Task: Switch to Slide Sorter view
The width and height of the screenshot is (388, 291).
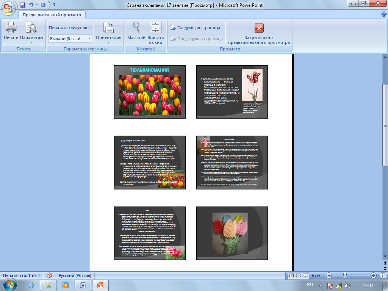Action: 299,275
